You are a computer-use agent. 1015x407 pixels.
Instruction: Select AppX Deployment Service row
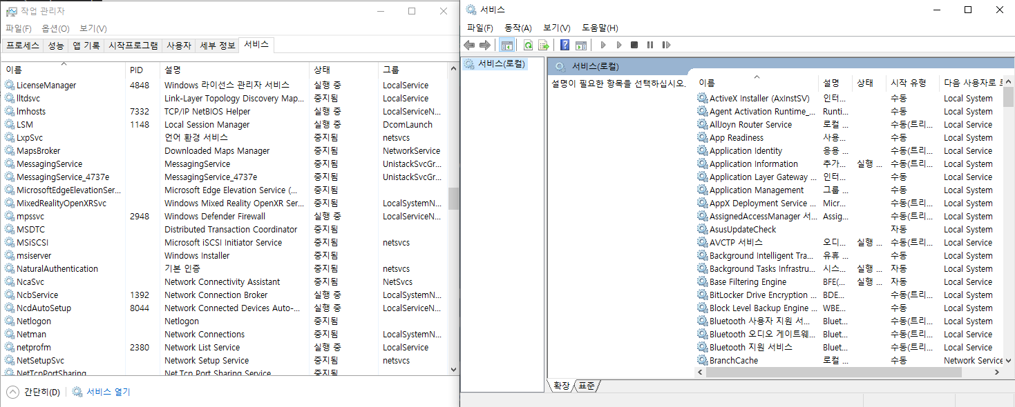(849, 203)
